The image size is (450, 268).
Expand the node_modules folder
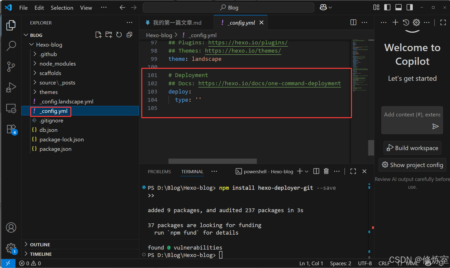click(x=35, y=64)
